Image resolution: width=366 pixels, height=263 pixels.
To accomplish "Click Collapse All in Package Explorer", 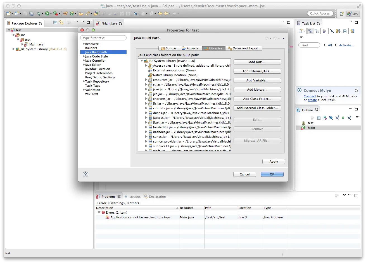I will [55, 23].
